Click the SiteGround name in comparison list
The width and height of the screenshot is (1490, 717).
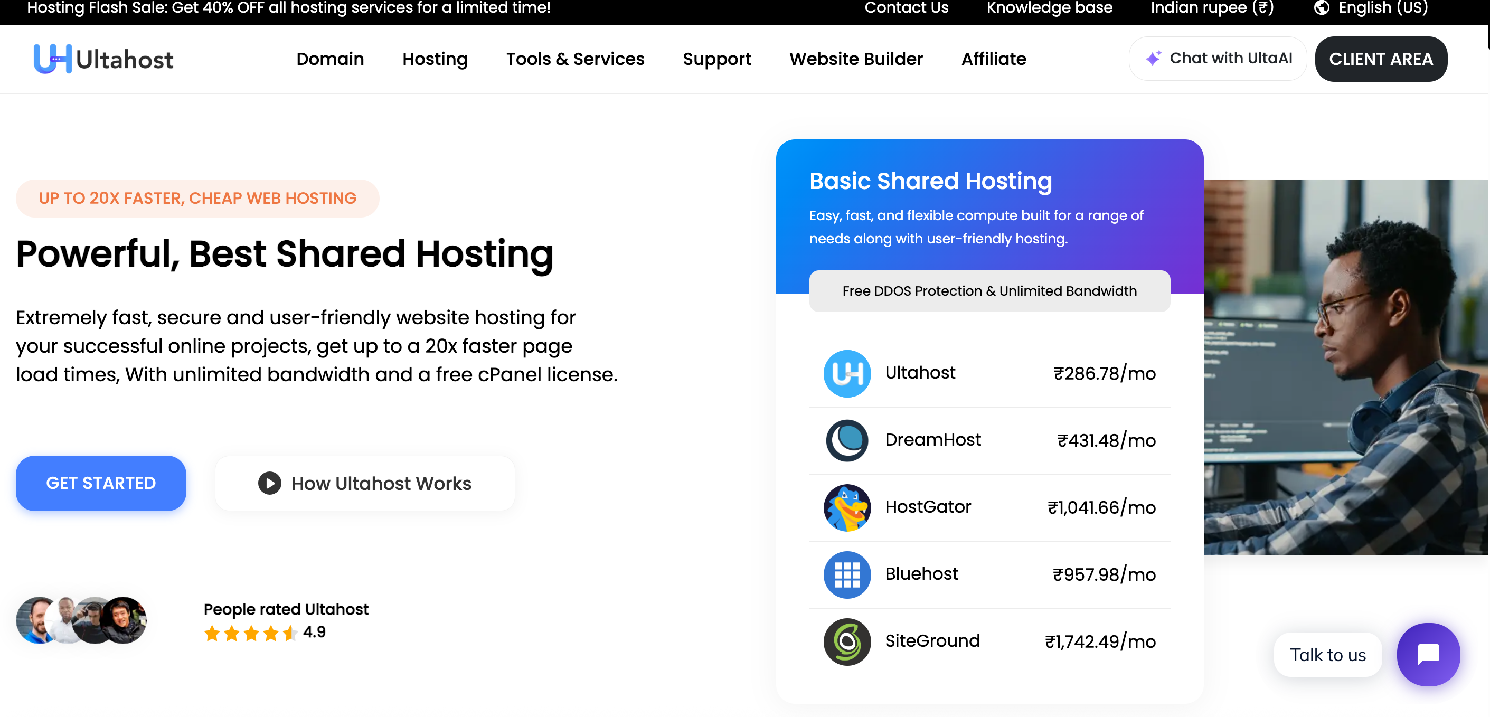point(932,640)
